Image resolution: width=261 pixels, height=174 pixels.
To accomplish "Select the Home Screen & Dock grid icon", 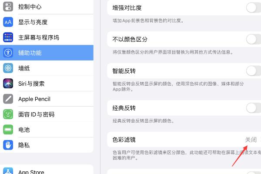I will [8, 37].
